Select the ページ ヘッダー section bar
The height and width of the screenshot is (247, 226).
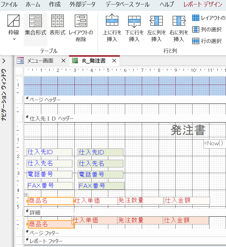[125, 100]
